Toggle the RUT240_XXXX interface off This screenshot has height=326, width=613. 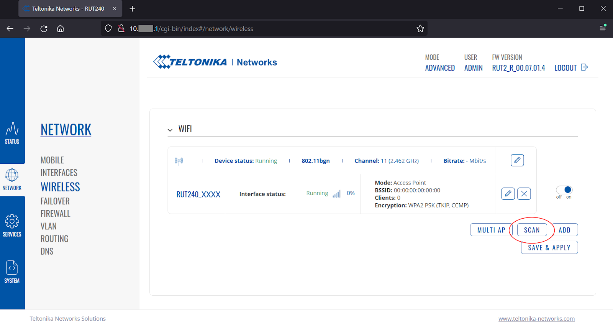(564, 190)
